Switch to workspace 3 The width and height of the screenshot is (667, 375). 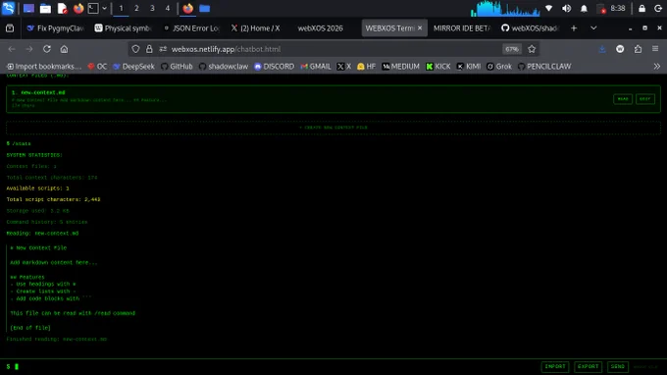(x=152, y=8)
